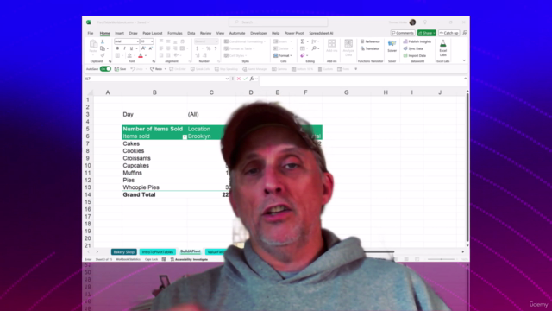Switch to the Power Pivot tab
The height and width of the screenshot is (311, 552).
point(294,33)
